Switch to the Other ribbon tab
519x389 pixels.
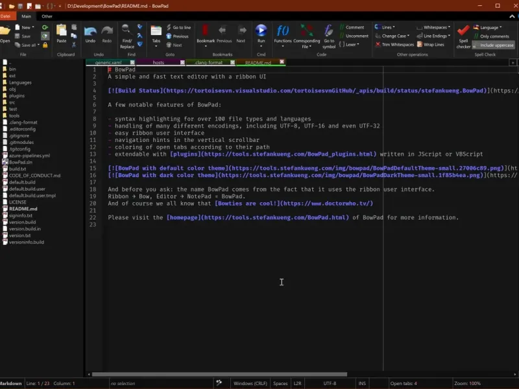47,16
